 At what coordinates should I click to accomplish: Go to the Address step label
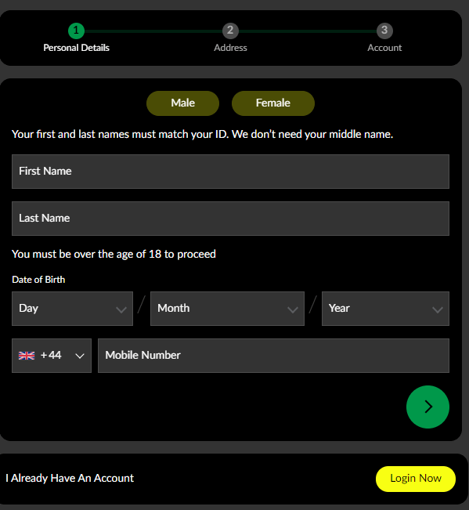(230, 48)
